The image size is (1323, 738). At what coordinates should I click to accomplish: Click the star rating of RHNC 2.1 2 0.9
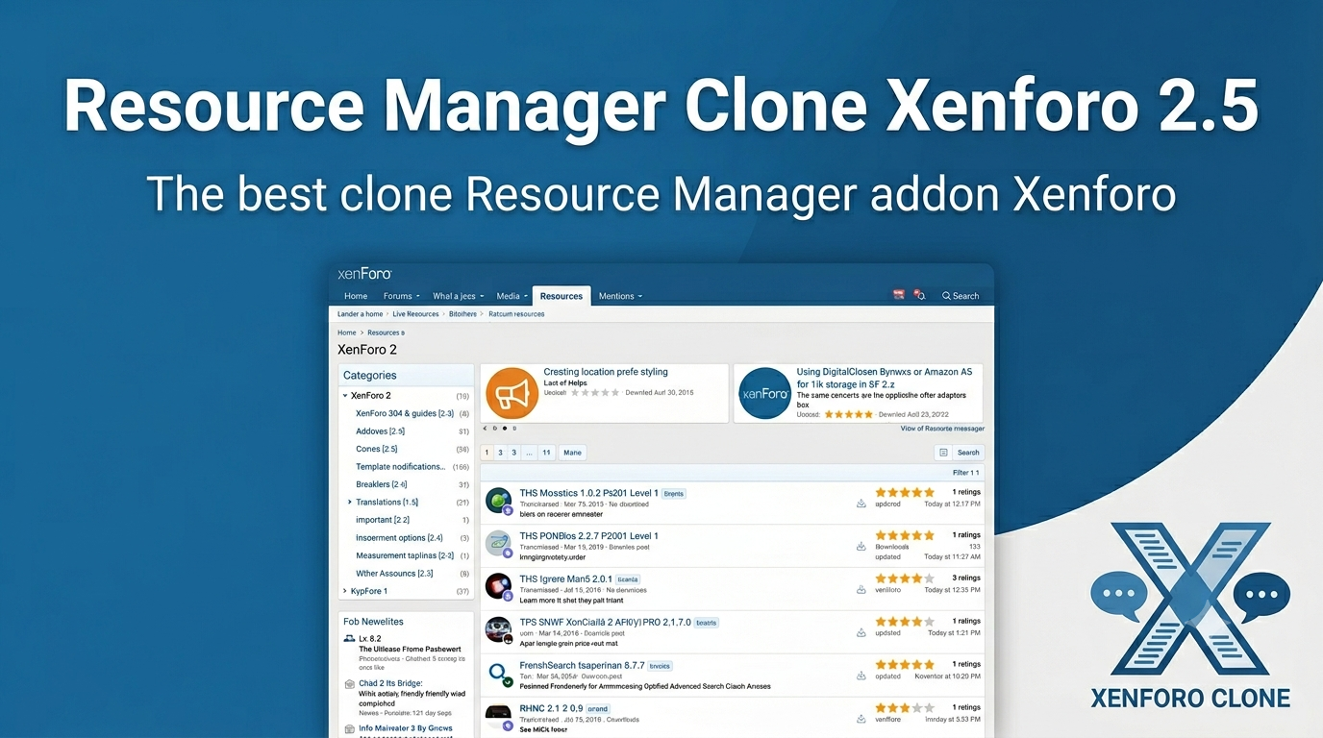[905, 707]
